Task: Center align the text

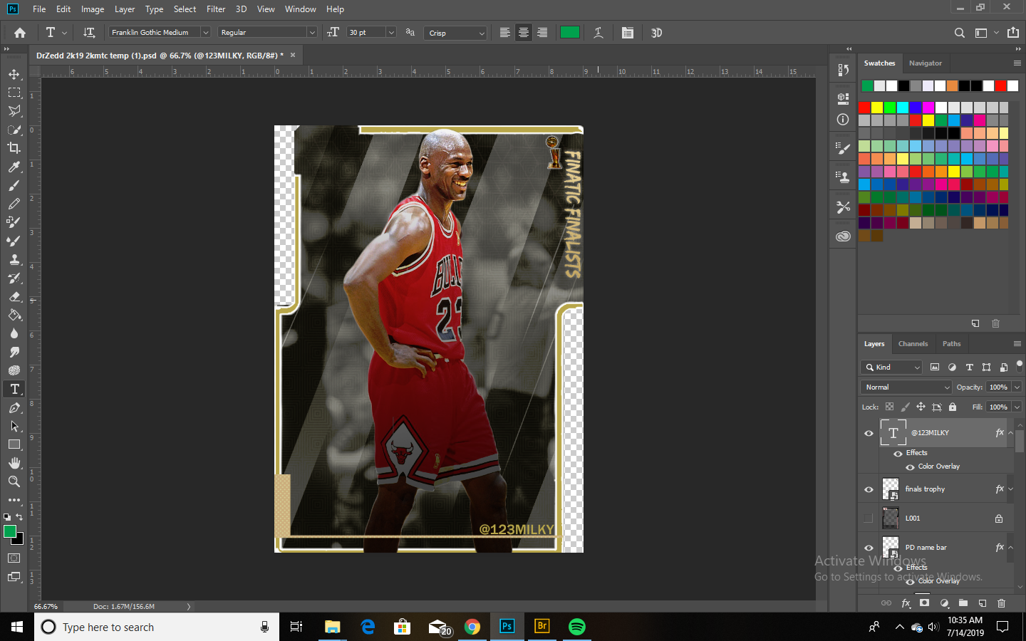Action: pyautogui.click(x=524, y=33)
